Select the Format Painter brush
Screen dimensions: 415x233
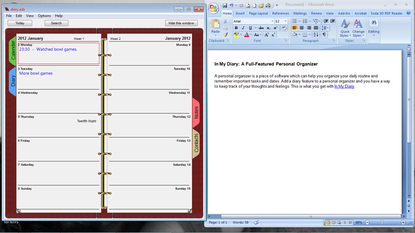pyautogui.click(x=225, y=35)
